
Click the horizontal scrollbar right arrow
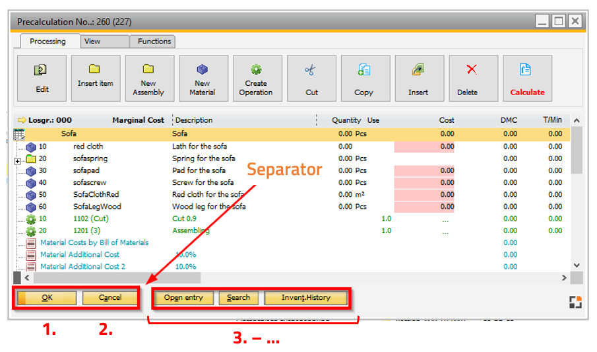point(563,279)
